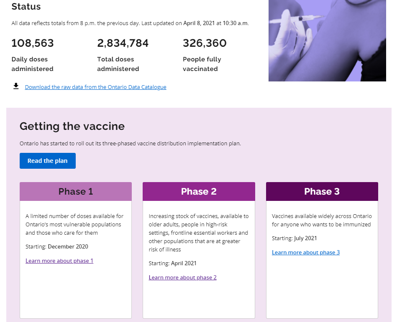This screenshot has width=397, height=322.
Task: Click the download arrow icon
Action: [16, 86]
